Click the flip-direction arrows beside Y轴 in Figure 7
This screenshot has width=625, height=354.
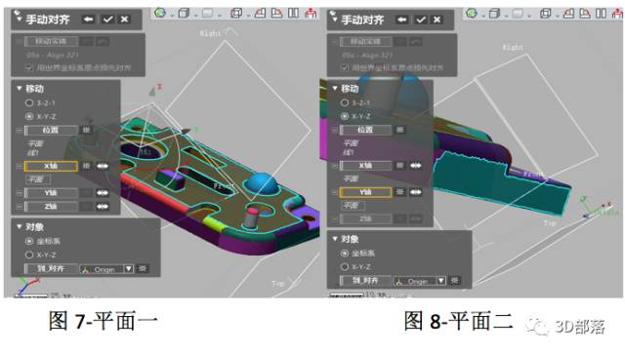pyautogui.click(x=103, y=193)
